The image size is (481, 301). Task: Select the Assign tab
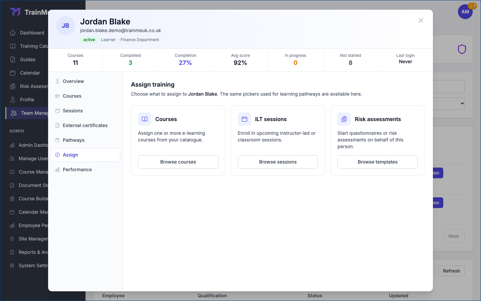coord(85,155)
